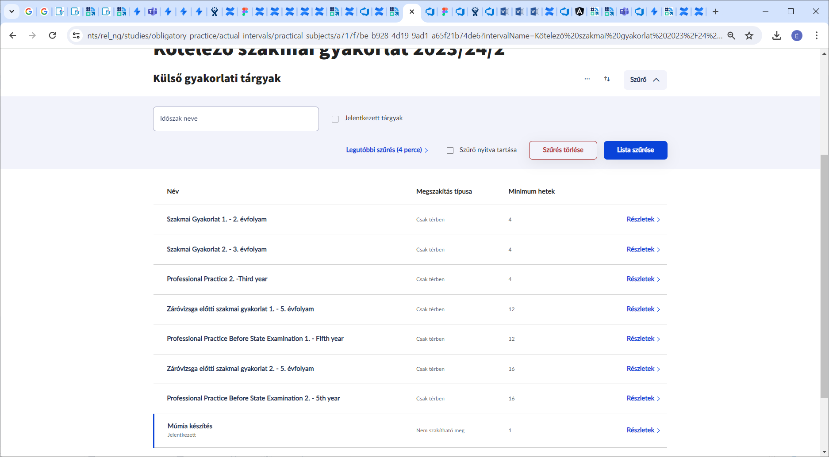Screen dimensions: 829x457
Task: Open the tab search dropdown arrow
Action: (12, 11)
